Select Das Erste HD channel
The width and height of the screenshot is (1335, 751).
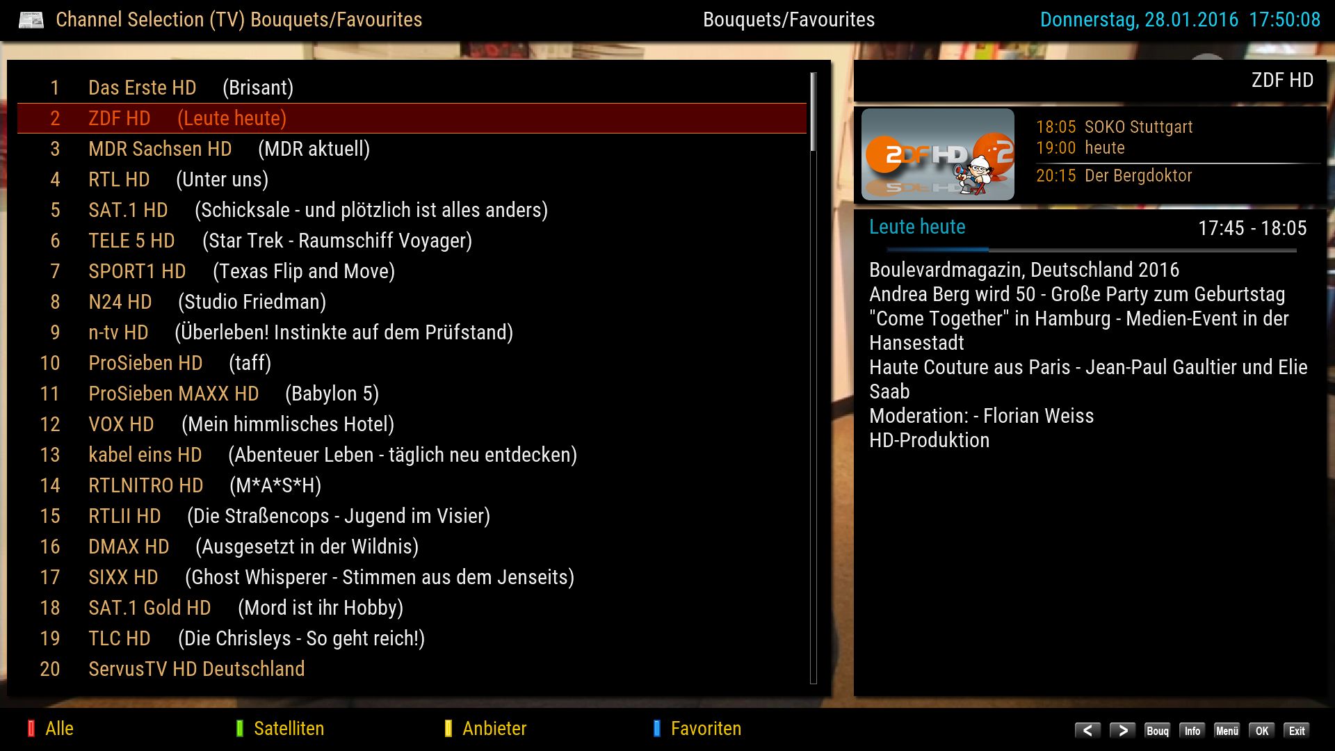[412, 88]
